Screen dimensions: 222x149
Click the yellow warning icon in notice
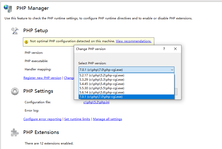click(26, 42)
